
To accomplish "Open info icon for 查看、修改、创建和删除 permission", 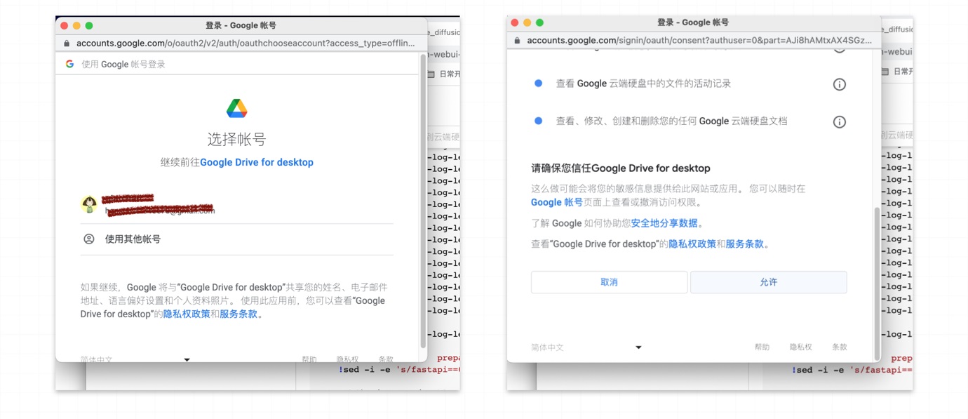I will [x=839, y=122].
